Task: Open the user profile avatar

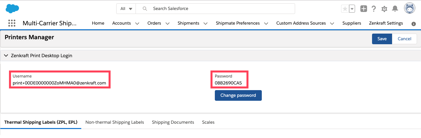Action: (x=410, y=8)
